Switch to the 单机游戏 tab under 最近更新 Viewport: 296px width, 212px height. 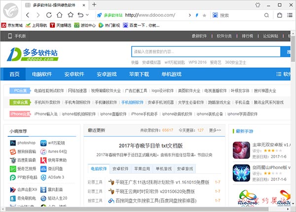tap(163, 169)
